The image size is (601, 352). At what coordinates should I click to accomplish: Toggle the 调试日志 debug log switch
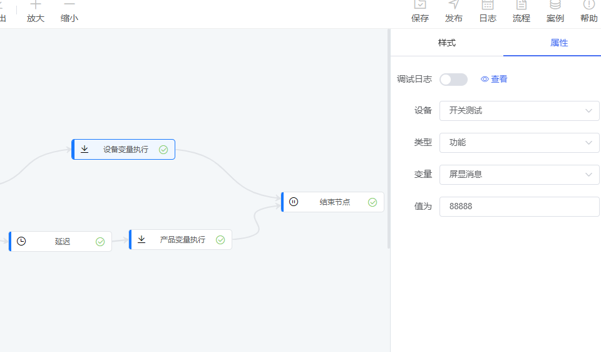pyautogui.click(x=453, y=80)
